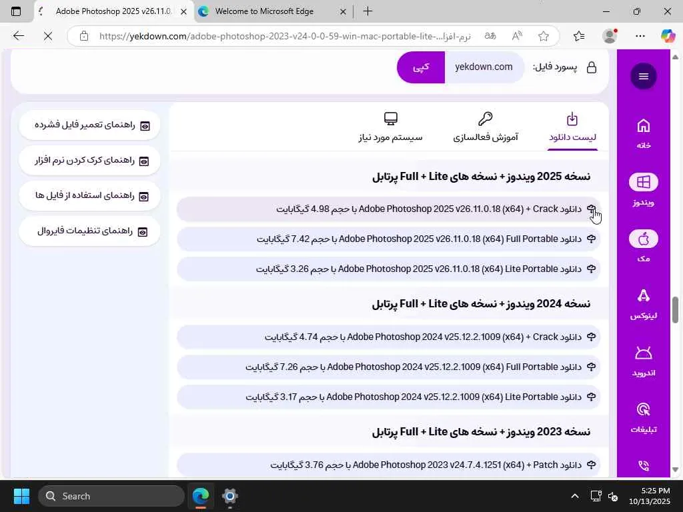Open the clock showing 5:25 PM
The height and width of the screenshot is (512, 683).
[650, 496]
